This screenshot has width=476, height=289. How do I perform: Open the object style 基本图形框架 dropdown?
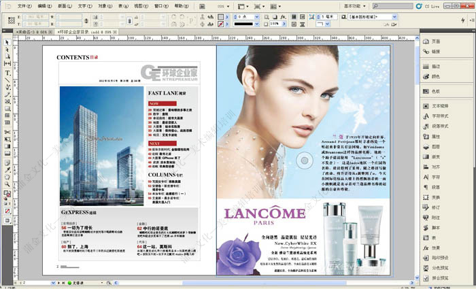pyautogui.click(x=394, y=17)
